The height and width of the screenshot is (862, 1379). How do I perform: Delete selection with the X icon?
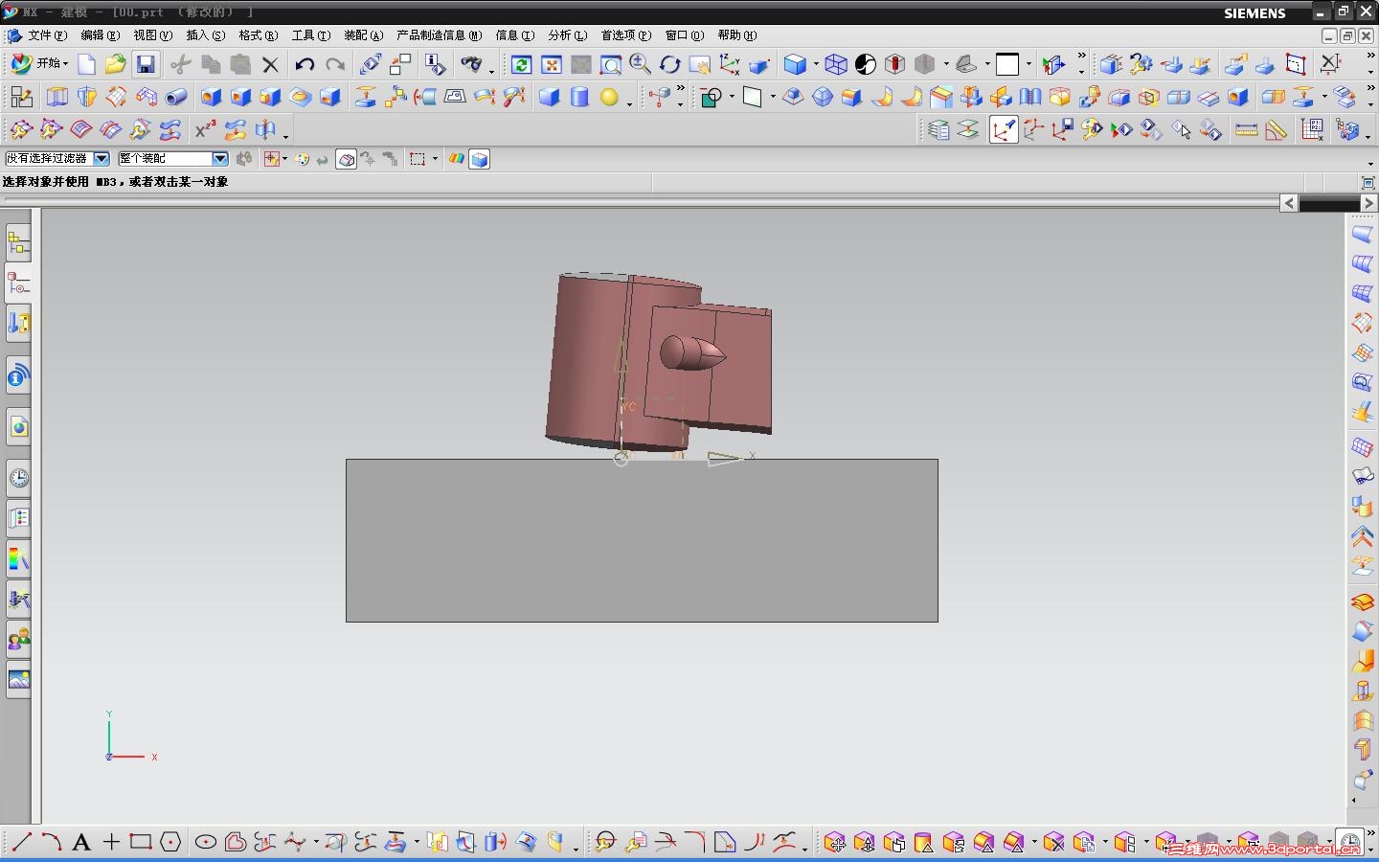tap(271, 64)
